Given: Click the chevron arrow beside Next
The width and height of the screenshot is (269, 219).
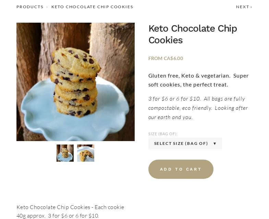Looking at the screenshot, I should pyautogui.click(x=251, y=7).
